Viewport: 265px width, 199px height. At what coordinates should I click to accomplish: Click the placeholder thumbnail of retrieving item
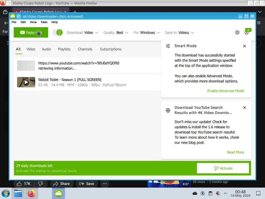tap(26, 66)
